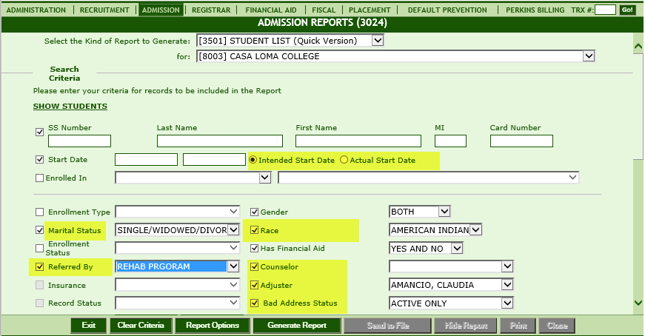Click the disabled Insurance checkbox
Screen dimensions: 645x336
click(x=39, y=285)
